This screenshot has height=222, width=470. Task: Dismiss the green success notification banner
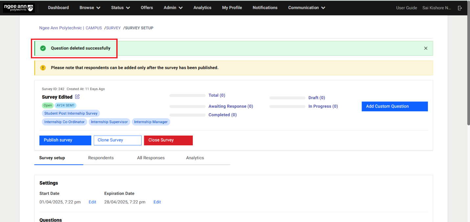(x=426, y=48)
